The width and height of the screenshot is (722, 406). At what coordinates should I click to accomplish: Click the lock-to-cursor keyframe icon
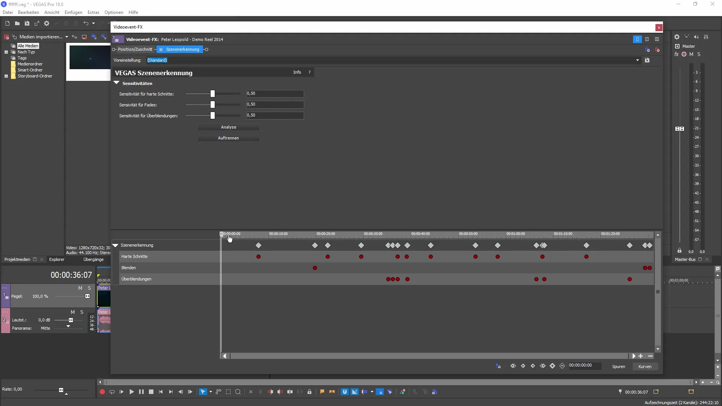click(498, 366)
